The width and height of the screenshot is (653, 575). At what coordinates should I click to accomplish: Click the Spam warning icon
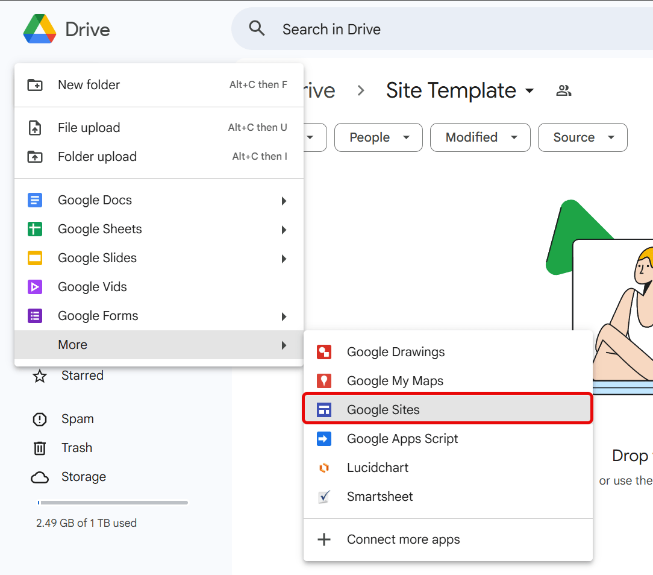click(x=40, y=419)
